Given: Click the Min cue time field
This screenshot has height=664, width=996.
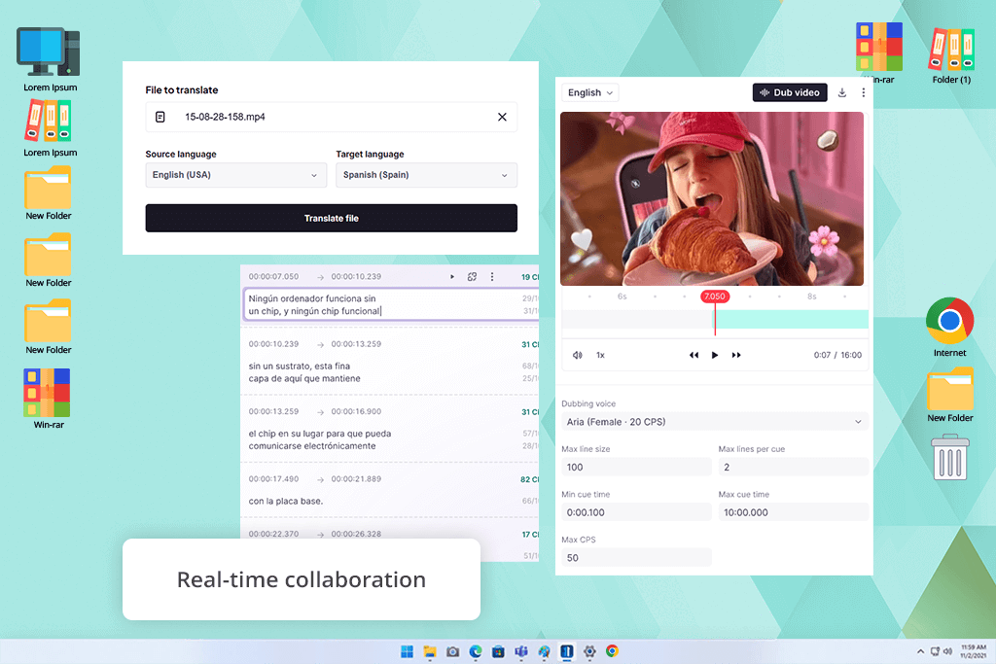Looking at the screenshot, I should [x=636, y=512].
